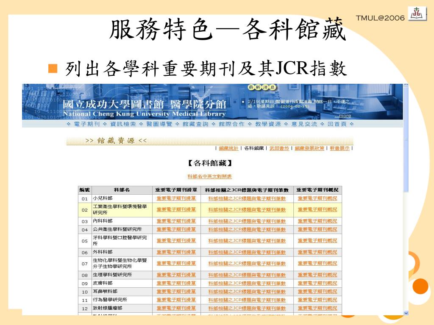The image size is (434, 325).
Task: Open 重要電子期刊清單 for 公共衛生學科
Action: pos(176,229)
